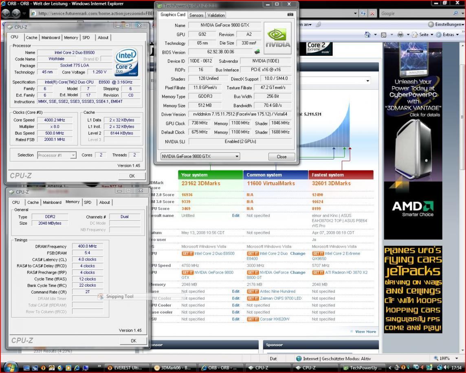Image resolution: width=466 pixels, height=373 pixels.
Task: Open dropdown arrow next to home icon
Action: click(375, 35)
